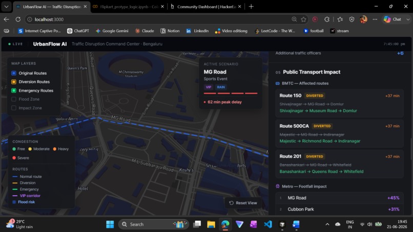Open the Route 150 diverted card
The height and width of the screenshot is (232, 413).
[339, 103]
